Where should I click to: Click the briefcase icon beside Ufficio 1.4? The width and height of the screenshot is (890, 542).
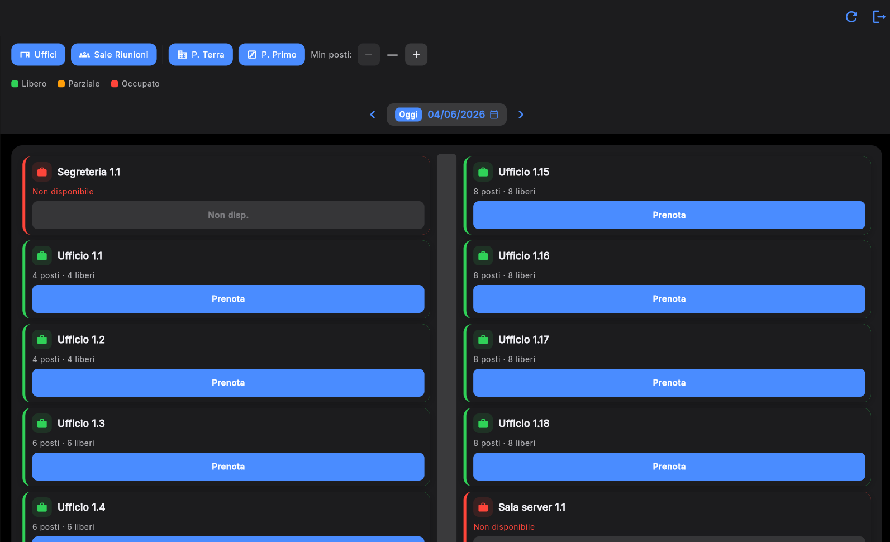[42, 507]
